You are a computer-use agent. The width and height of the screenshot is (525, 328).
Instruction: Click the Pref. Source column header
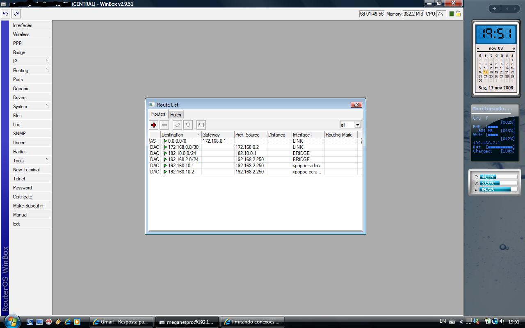click(x=251, y=135)
